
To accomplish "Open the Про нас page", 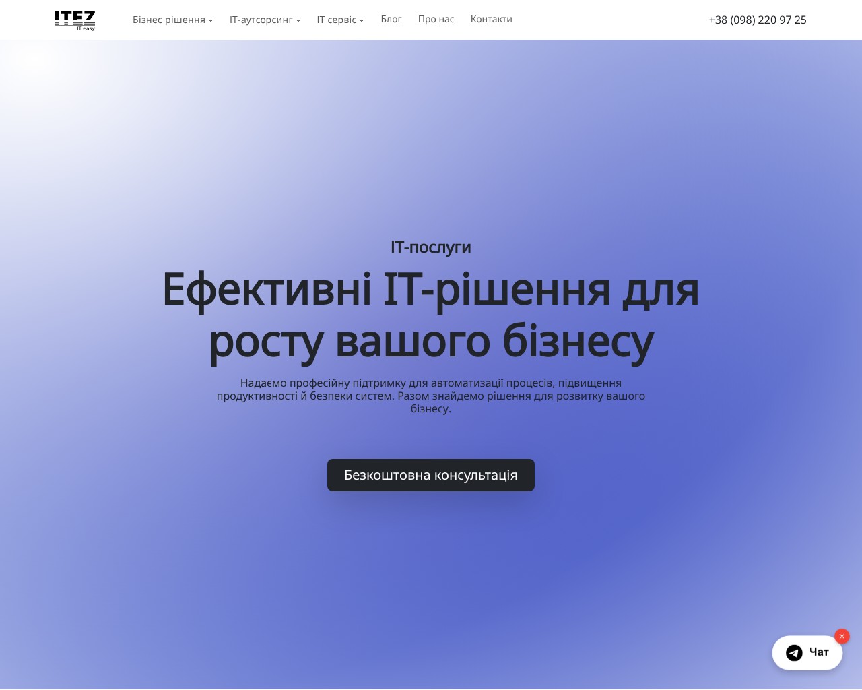I will coord(436,19).
